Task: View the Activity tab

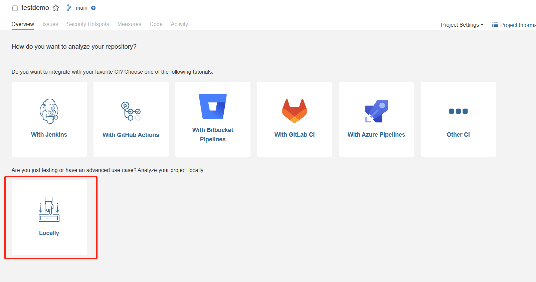Action: (179, 24)
